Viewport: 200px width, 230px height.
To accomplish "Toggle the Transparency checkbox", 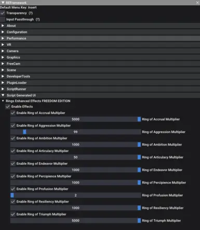I will tap(3, 13).
